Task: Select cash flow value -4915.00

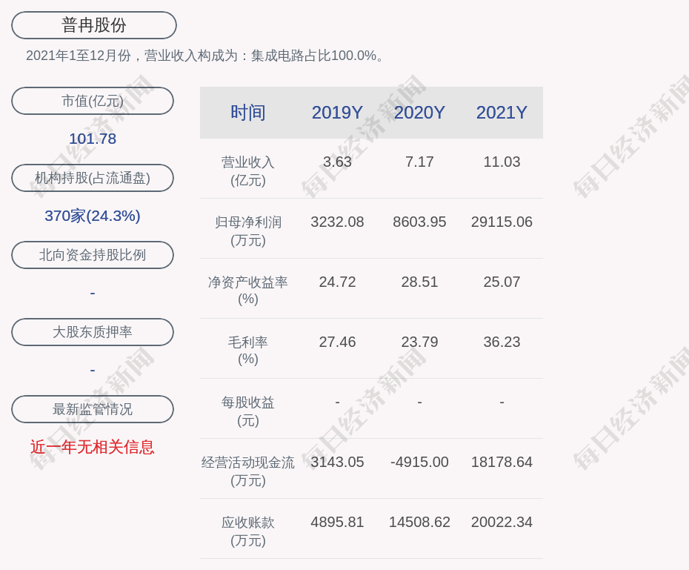Action: click(419, 462)
